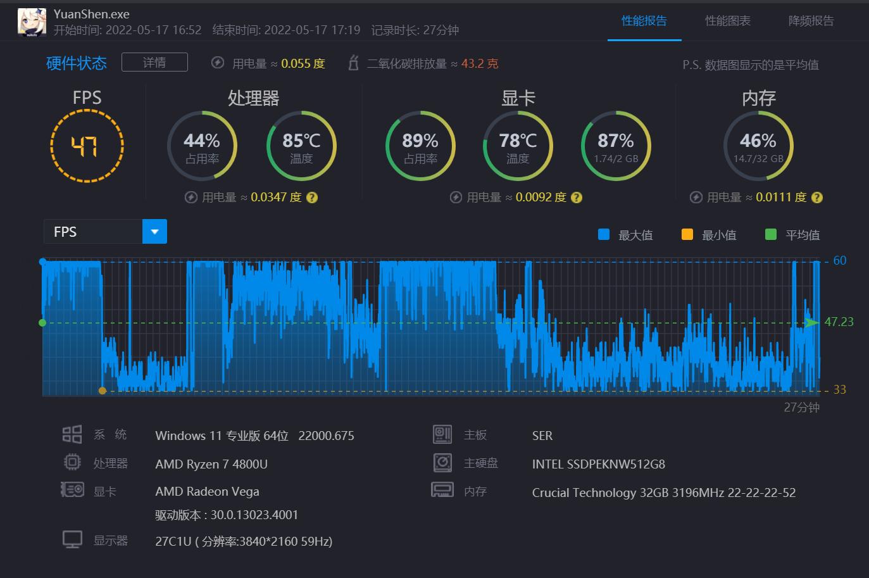Click the help icon beside graphics card power usage
Viewport: 869px width, 578px height.
coord(576,198)
